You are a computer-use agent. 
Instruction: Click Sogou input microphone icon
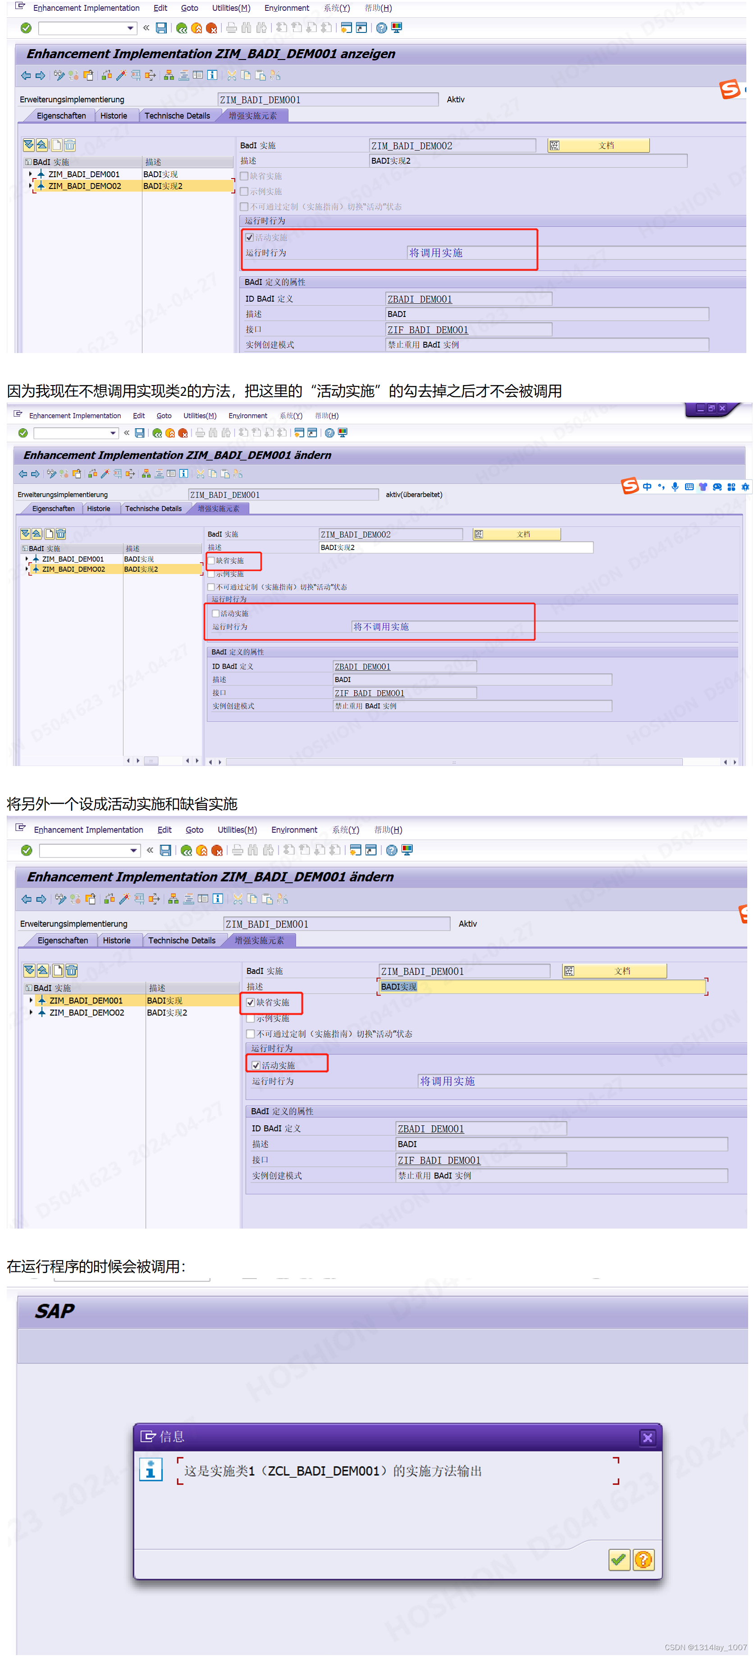[x=675, y=487]
